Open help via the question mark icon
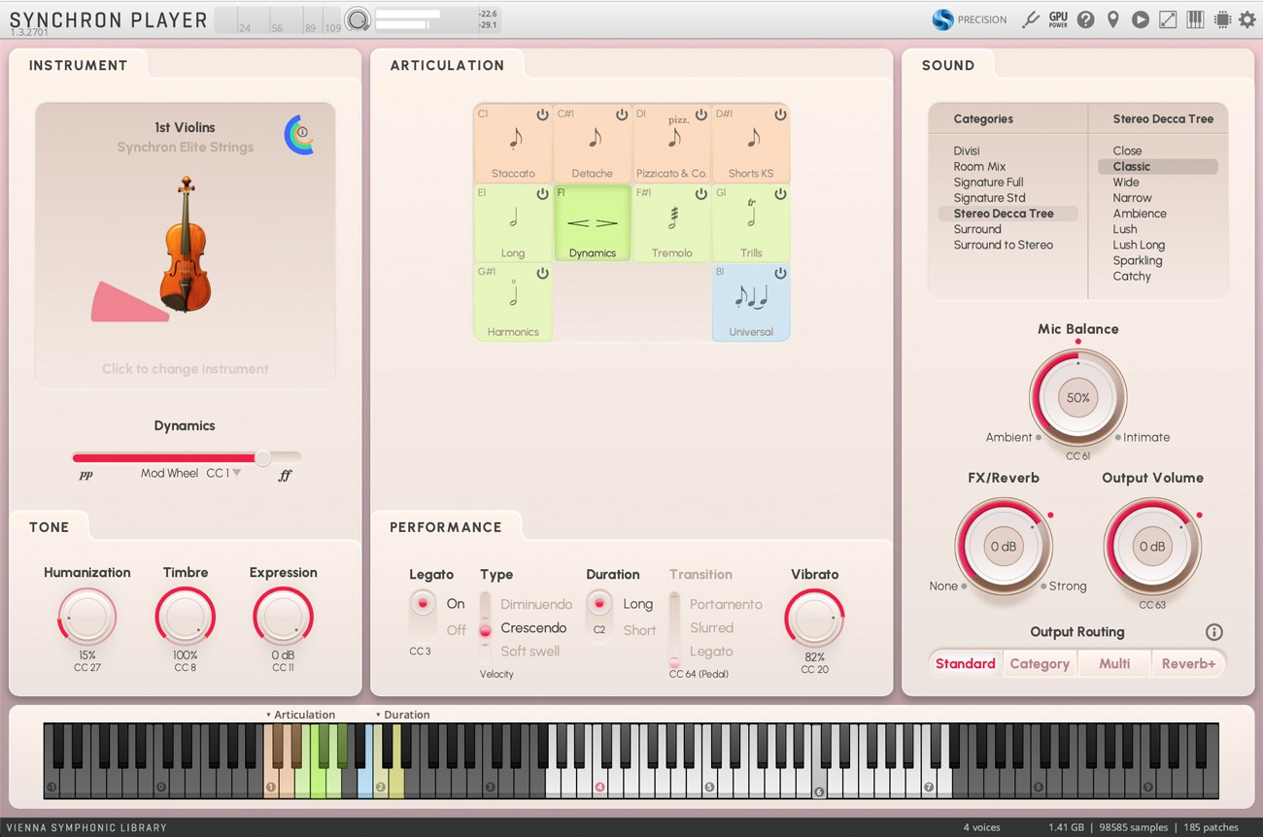 tap(1085, 18)
